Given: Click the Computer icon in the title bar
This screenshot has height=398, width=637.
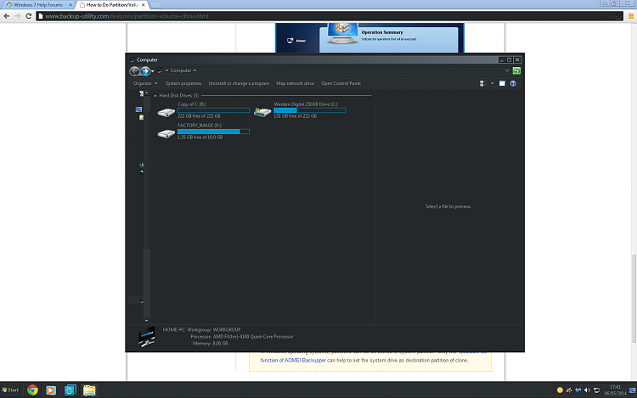Looking at the screenshot, I should [x=132, y=60].
